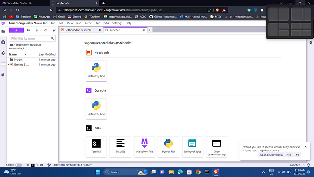Image resolution: width=314 pixels, height=177 pixels.
Task: Open the Gmail bookmark
Action: tap(59, 17)
